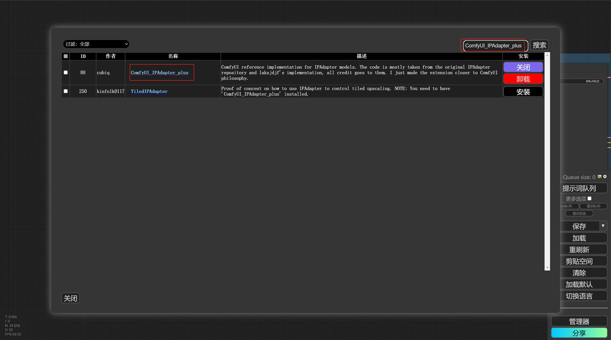Image resolution: width=611 pixels, height=340 pixels.
Task: Click the 保存 button
Action: click(579, 226)
